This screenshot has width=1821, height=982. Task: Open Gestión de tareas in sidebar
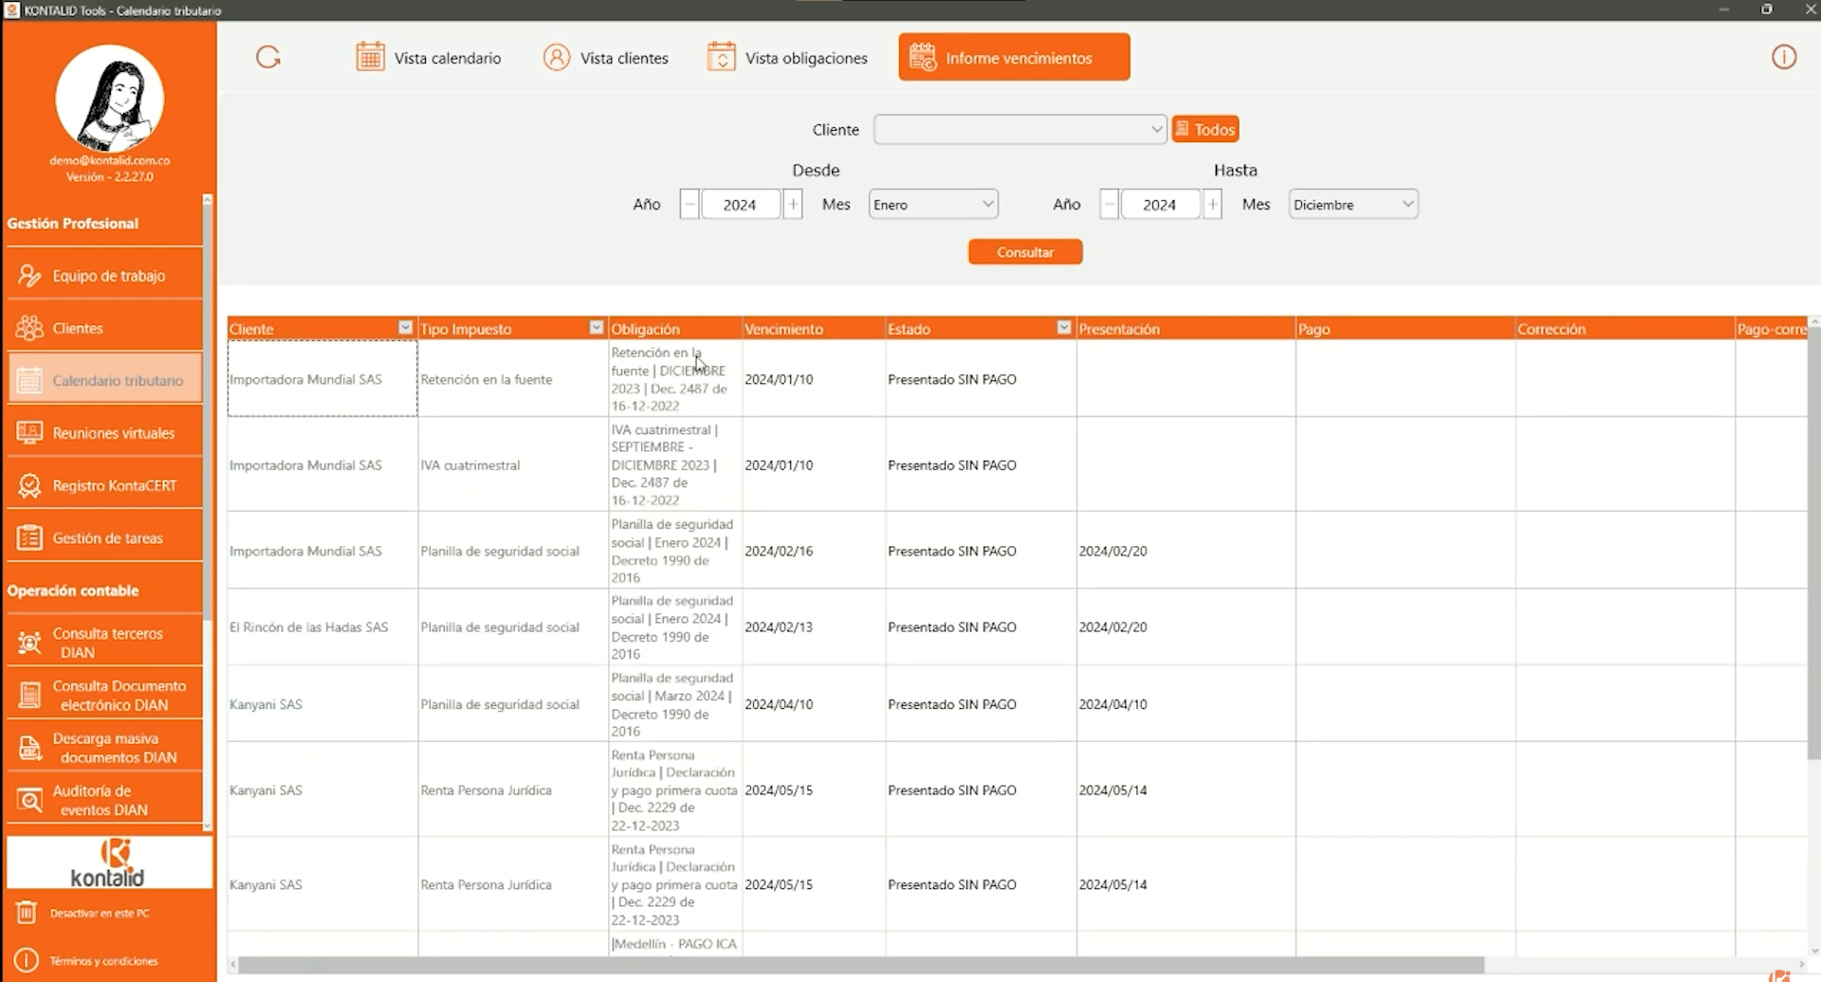pyautogui.click(x=104, y=537)
